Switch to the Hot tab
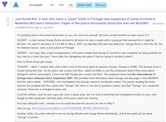The image size is (166, 122). click(x=52, y=5)
